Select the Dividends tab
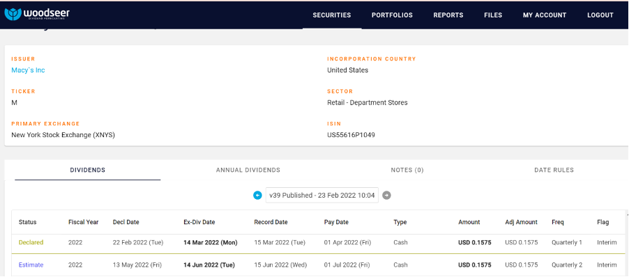629x277 pixels. tap(87, 170)
